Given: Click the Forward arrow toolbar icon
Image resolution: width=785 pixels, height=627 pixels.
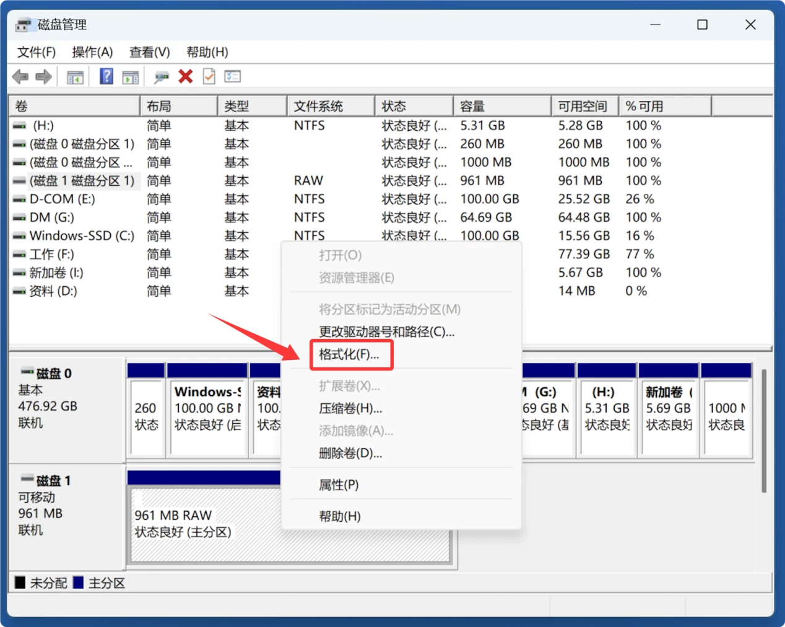Looking at the screenshot, I should tap(43, 77).
